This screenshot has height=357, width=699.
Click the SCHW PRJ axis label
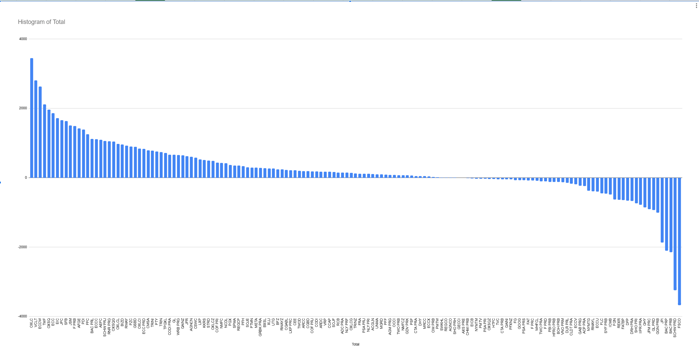click(105, 327)
